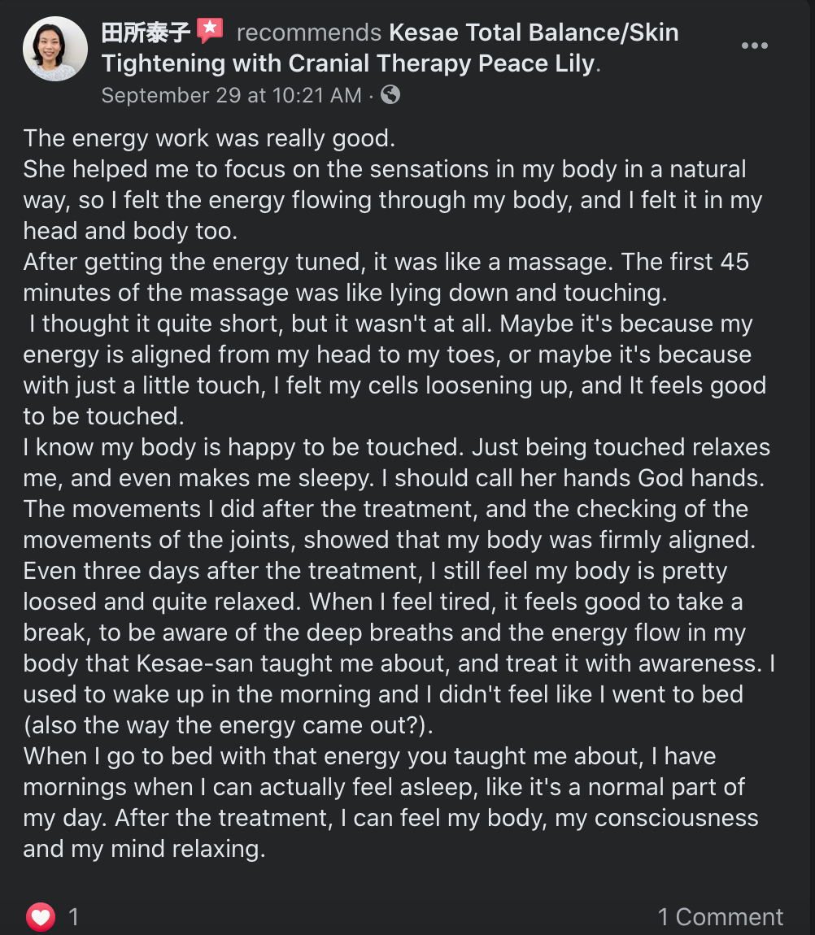Click '(also the way the energy came out?).' line
This screenshot has width=815, height=935.
[229, 726]
